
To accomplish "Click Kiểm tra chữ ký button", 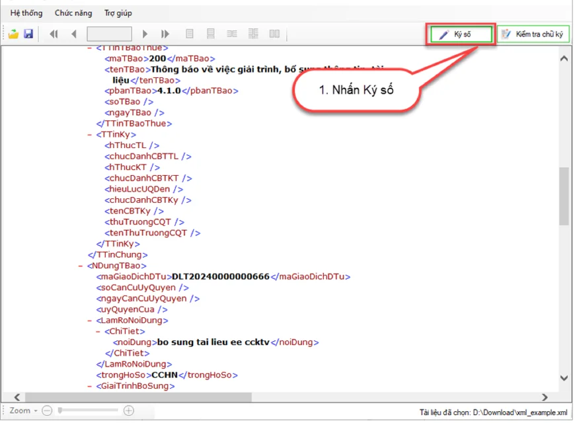I will click(533, 34).
